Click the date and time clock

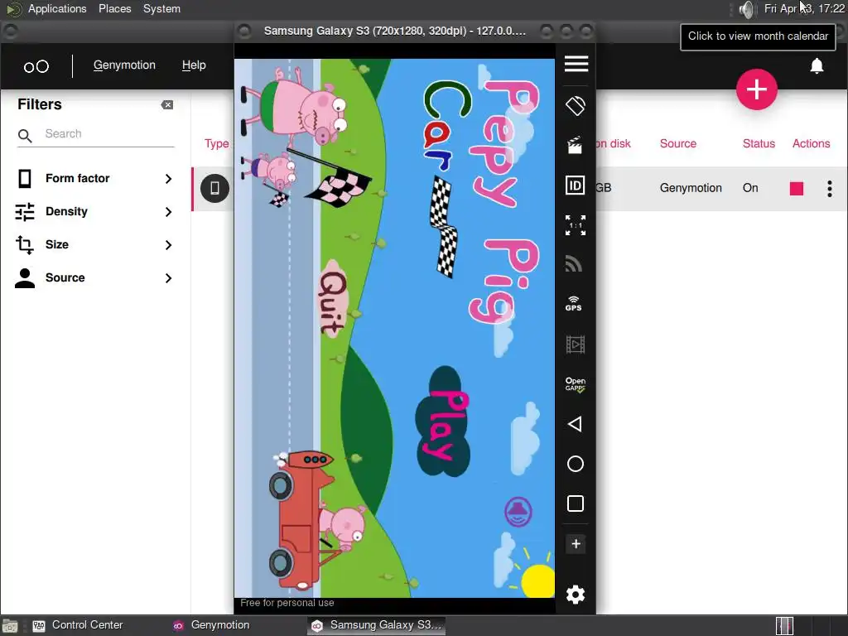coord(804,8)
